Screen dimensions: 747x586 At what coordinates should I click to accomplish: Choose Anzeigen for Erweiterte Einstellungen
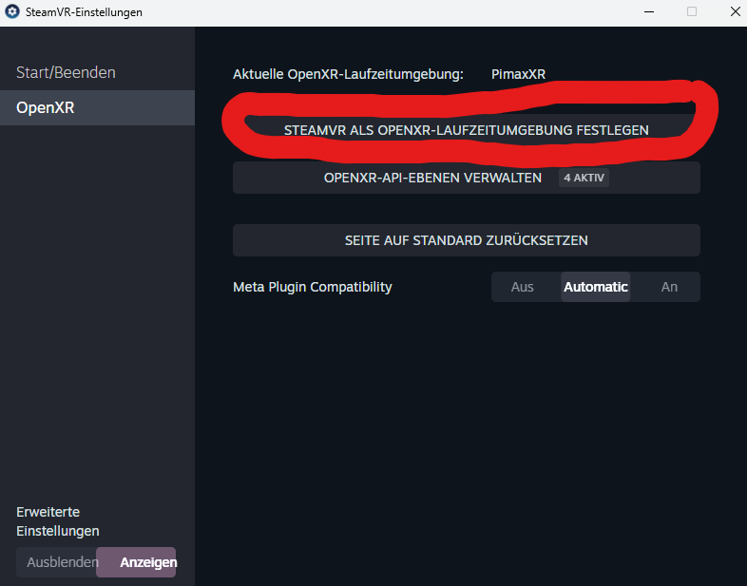pos(136,562)
